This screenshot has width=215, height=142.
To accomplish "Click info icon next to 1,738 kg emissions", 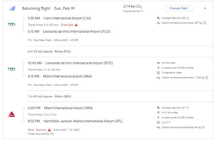I will pos(206,78).
